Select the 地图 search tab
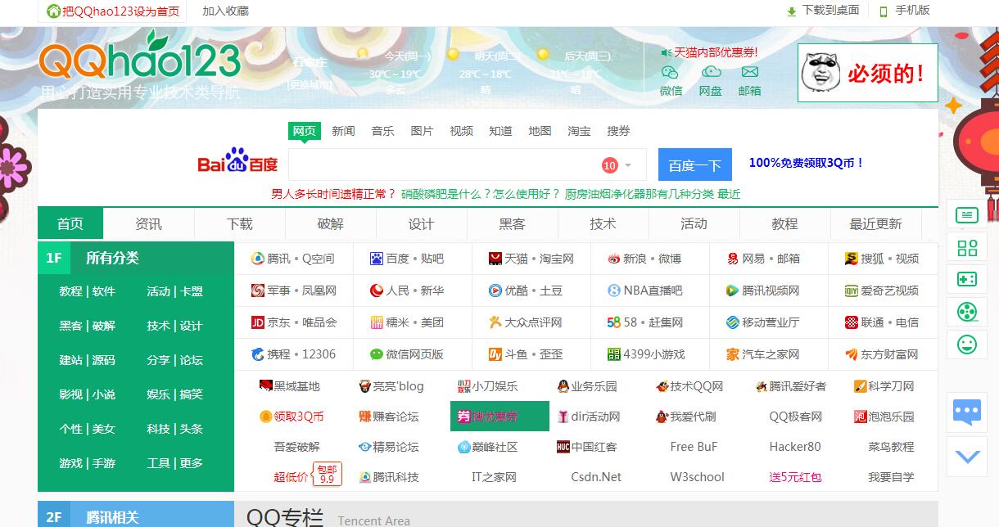This screenshot has height=527, width=999. (540, 131)
